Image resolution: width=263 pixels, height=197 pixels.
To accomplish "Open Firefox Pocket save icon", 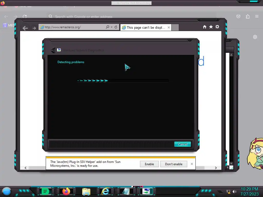I will 238,16.
